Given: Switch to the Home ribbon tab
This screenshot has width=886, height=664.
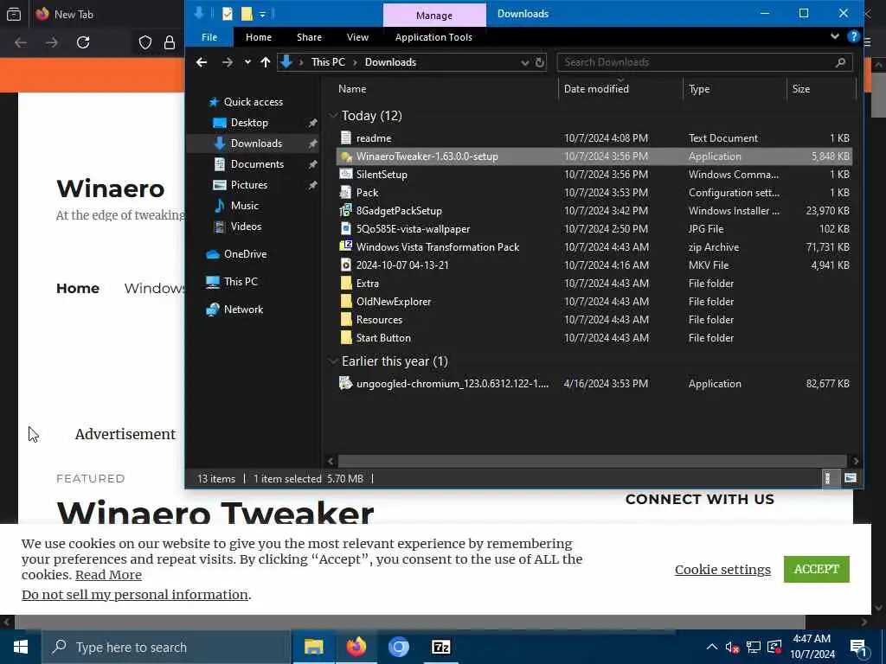Looking at the screenshot, I should coord(259,37).
